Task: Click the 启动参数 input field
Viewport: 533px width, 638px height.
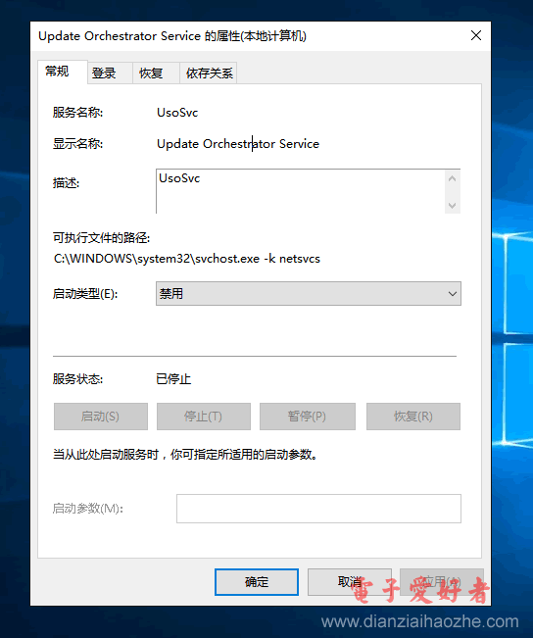Action: coord(318,509)
